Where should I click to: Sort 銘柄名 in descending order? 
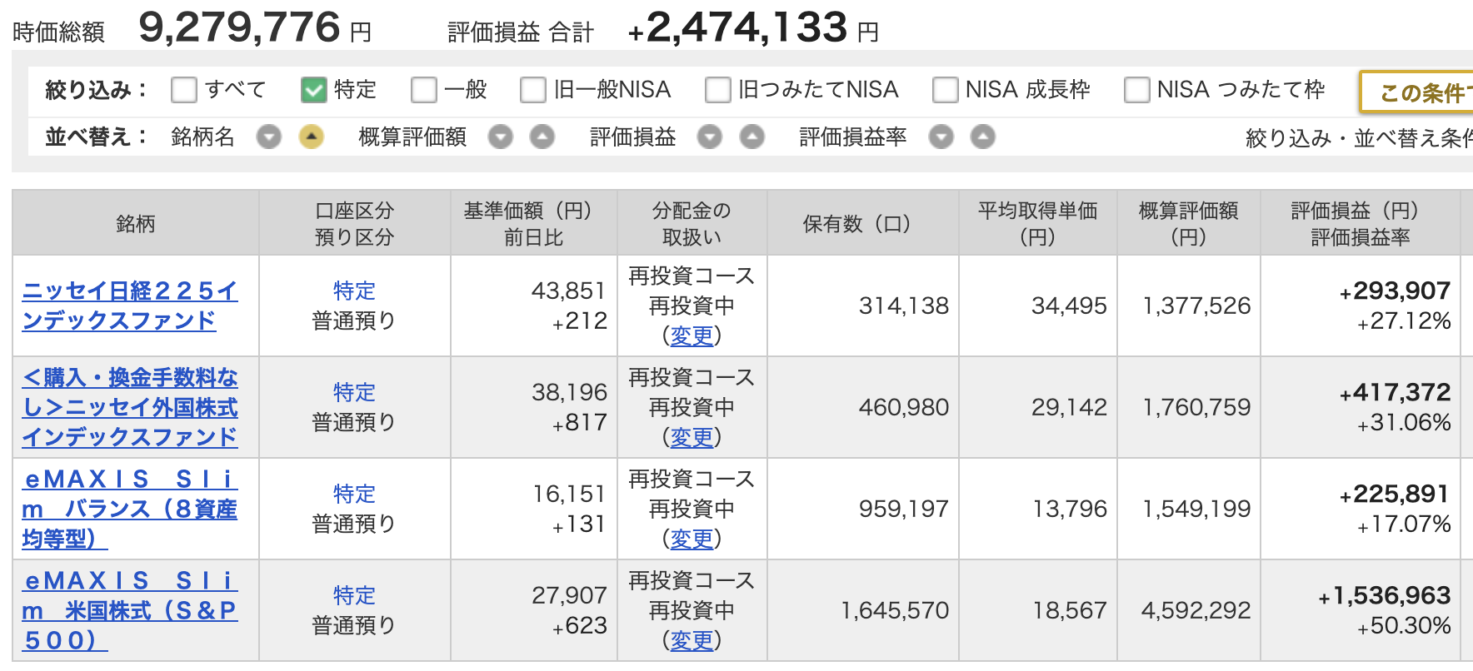click(x=268, y=137)
